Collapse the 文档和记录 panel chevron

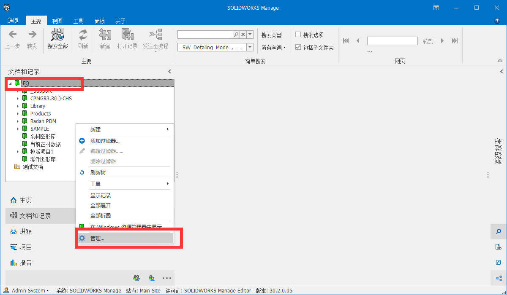pos(170,72)
